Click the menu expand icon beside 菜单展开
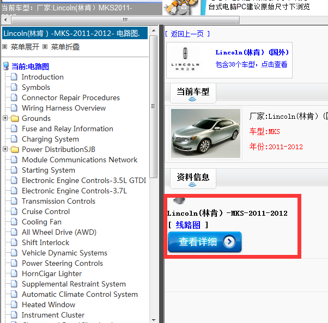Screen dimensions: 328x323 tap(4, 47)
